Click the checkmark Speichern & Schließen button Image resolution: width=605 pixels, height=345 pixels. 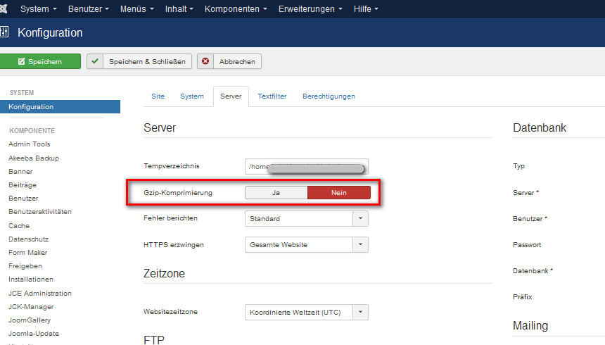(x=139, y=62)
